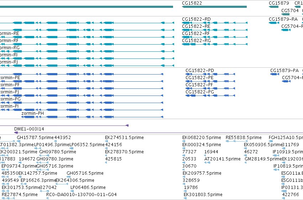Click the zormin-PG protein label
This screenshot has width=303, height=200.
(x=10, y=99)
